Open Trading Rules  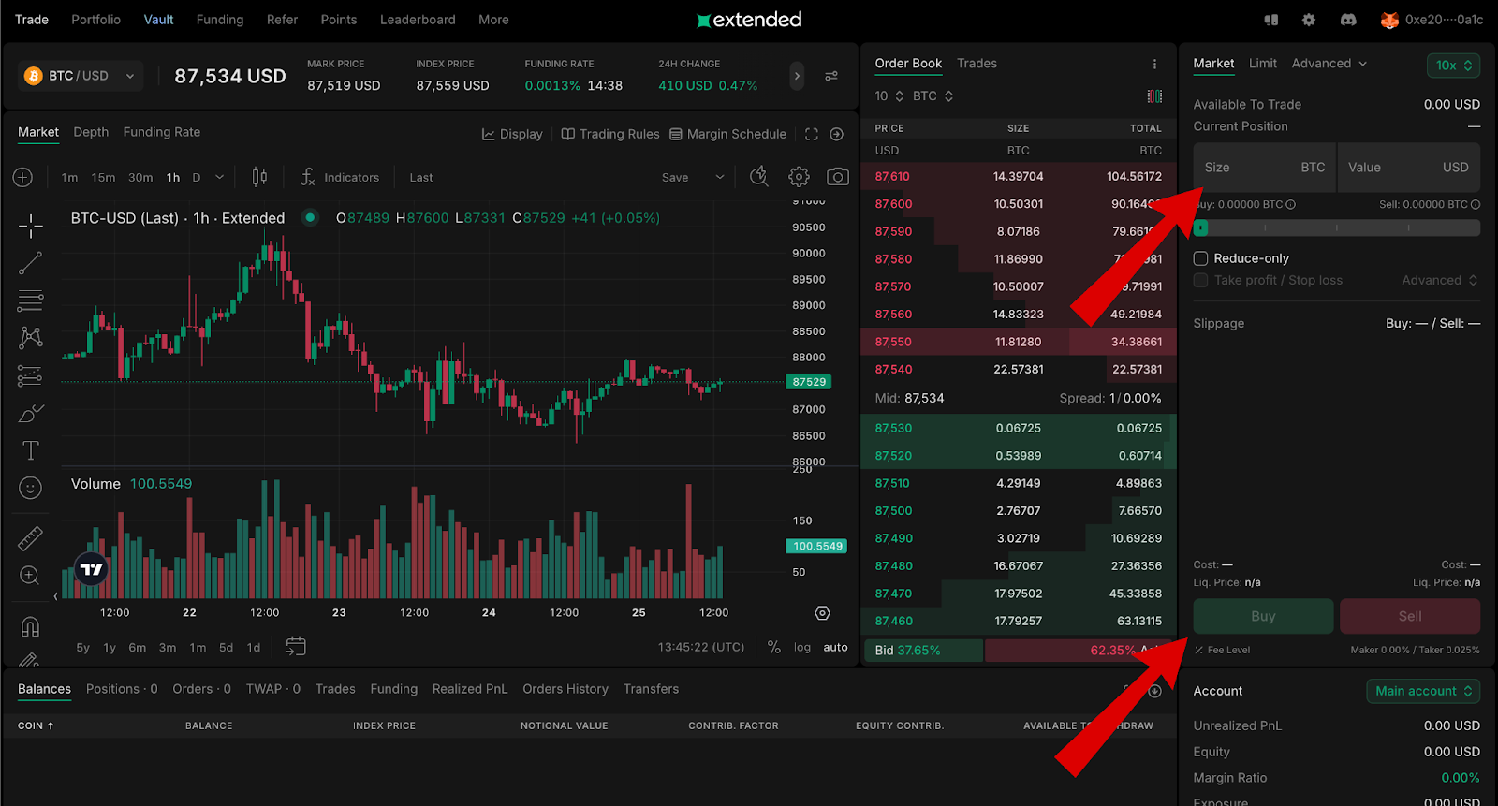[610, 134]
